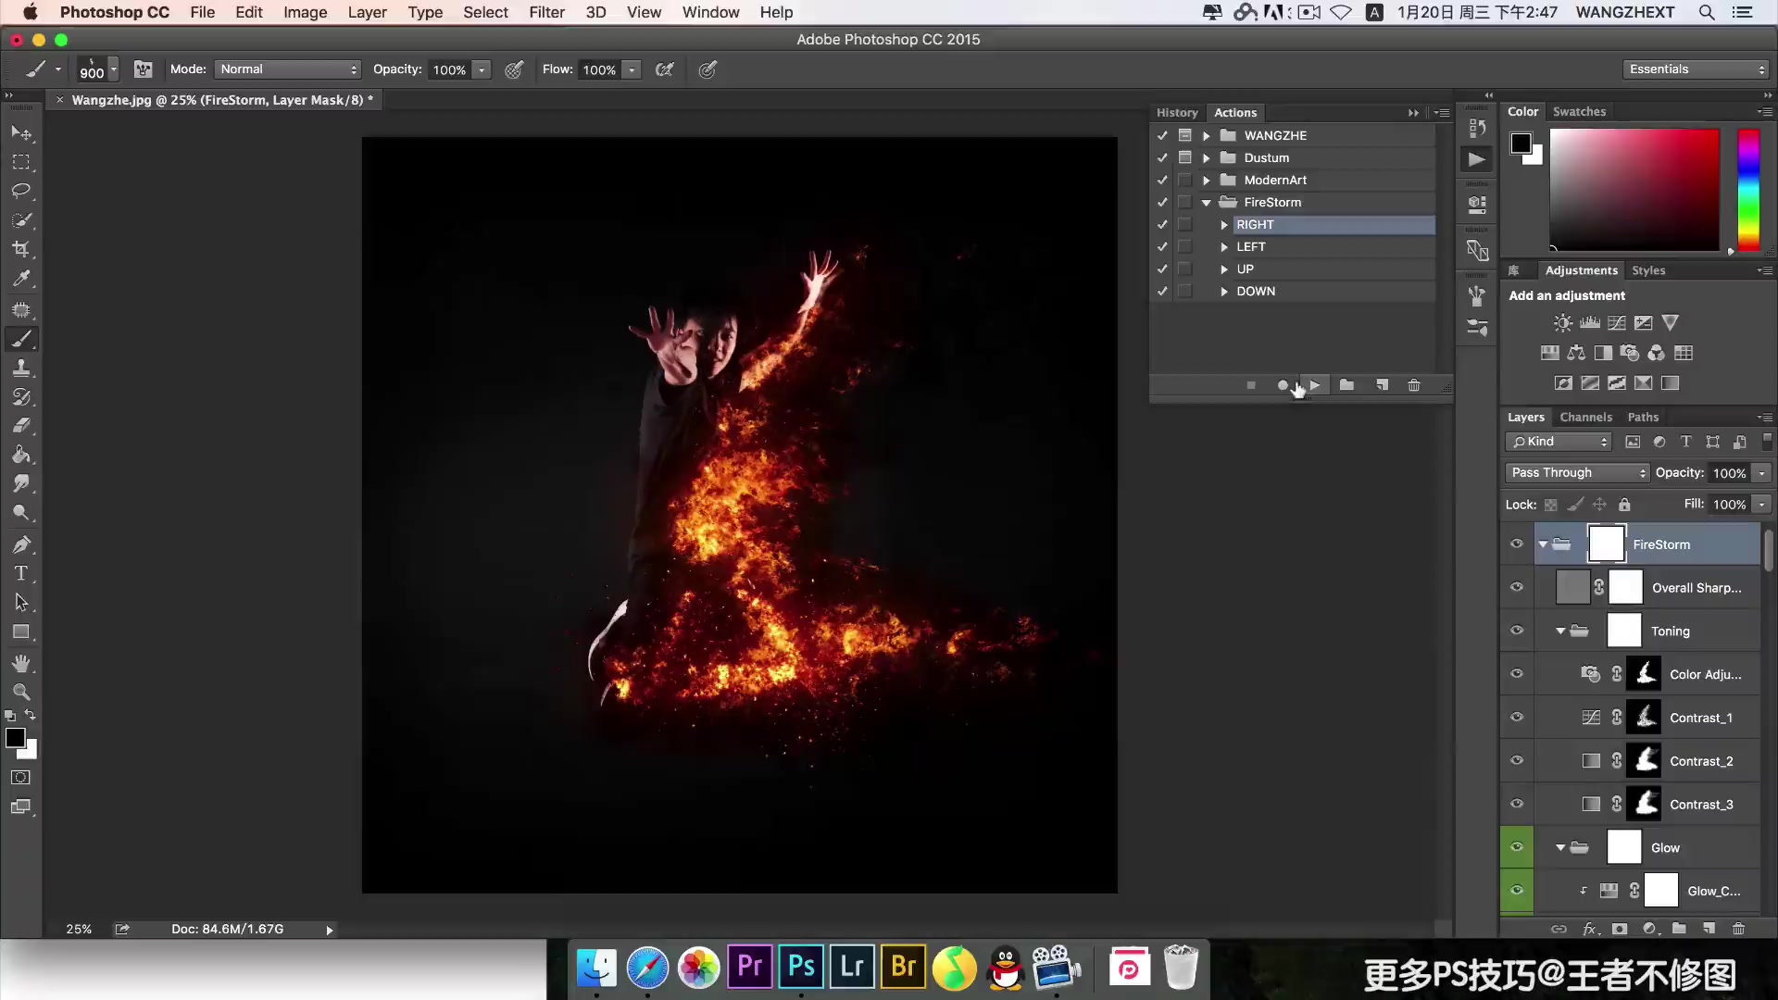Click foreground color swatch in toolbox

(15, 738)
